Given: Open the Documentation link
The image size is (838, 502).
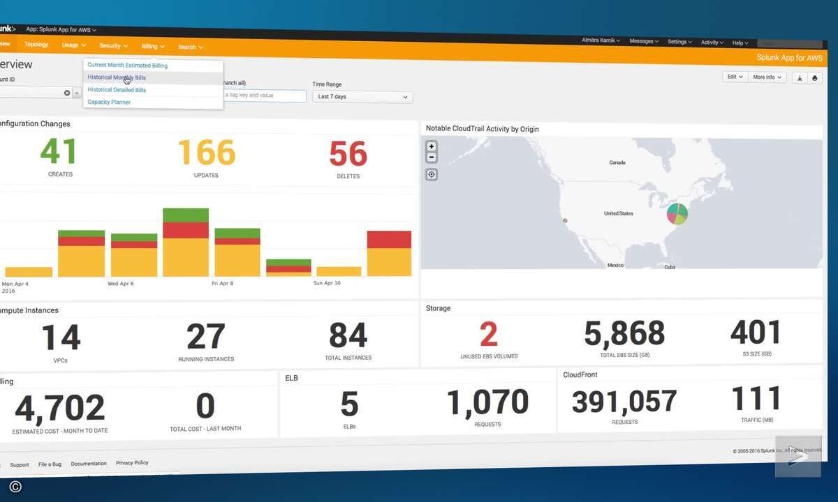Looking at the screenshot, I should pyautogui.click(x=89, y=463).
